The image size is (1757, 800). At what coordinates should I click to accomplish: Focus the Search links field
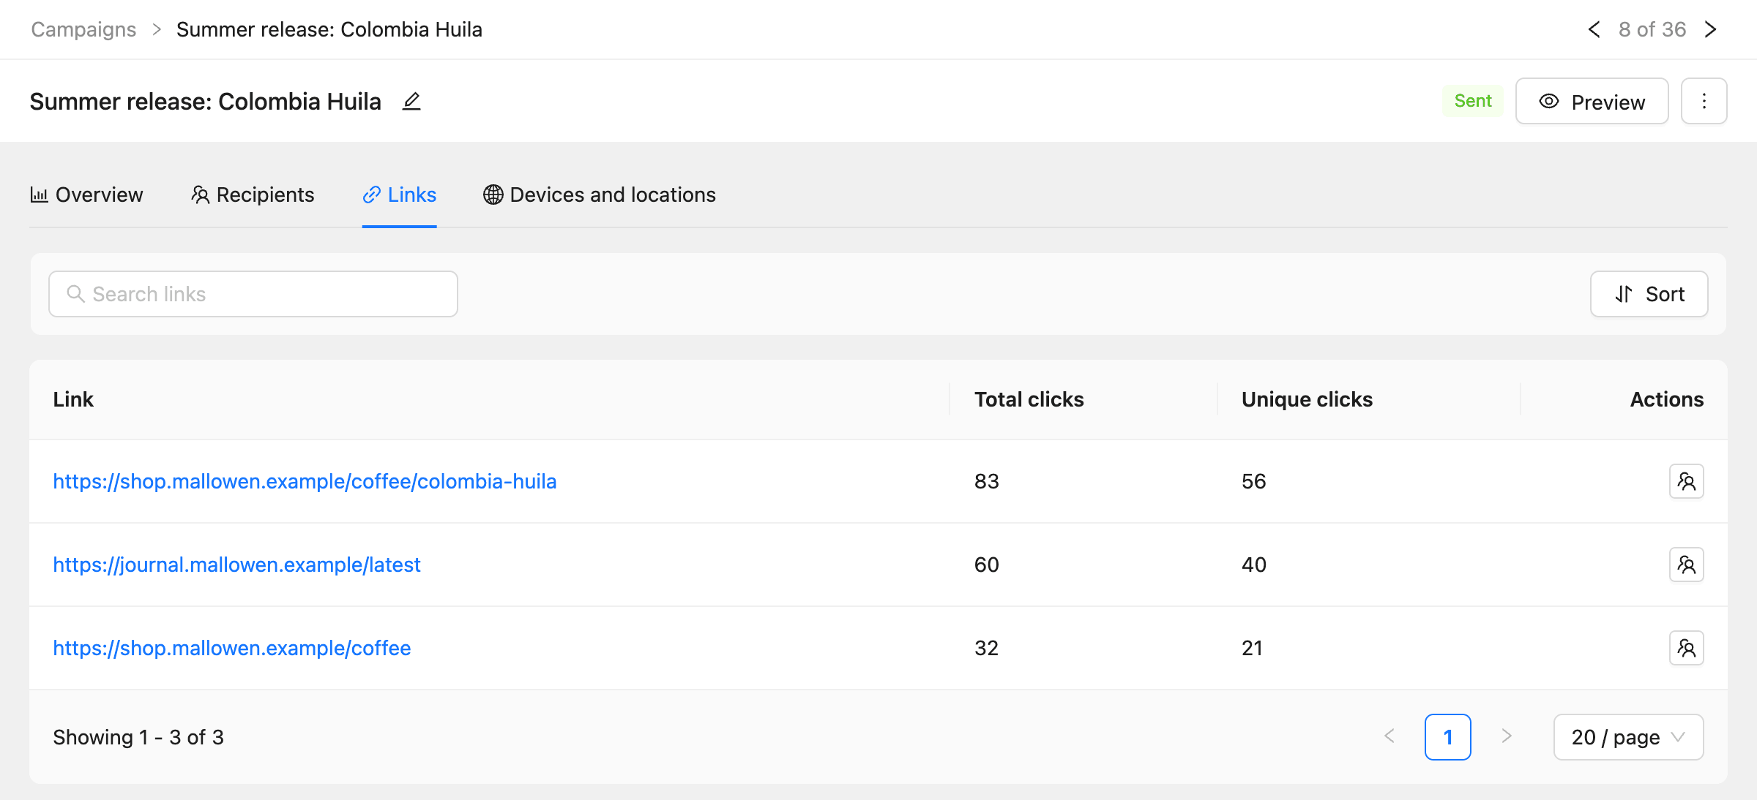click(x=253, y=294)
